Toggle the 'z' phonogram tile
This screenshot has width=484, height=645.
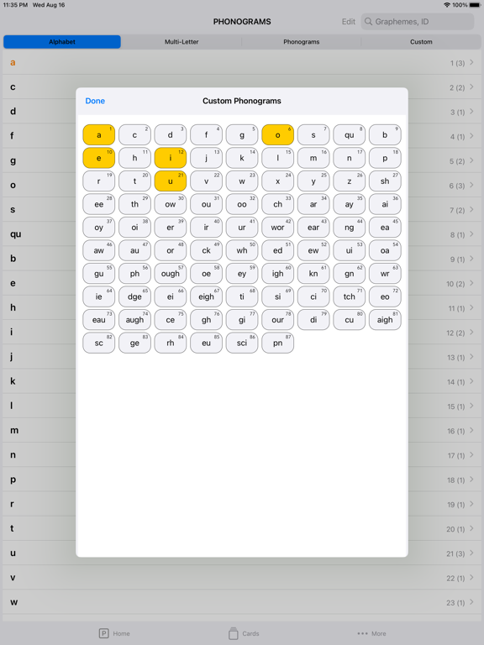[350, 181]
